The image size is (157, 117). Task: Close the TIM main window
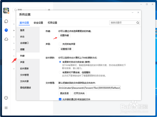(x=153, y=4)
